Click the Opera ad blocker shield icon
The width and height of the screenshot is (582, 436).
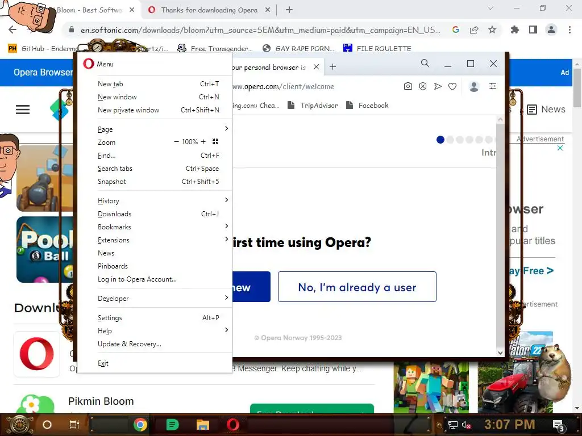coord(423,86)
